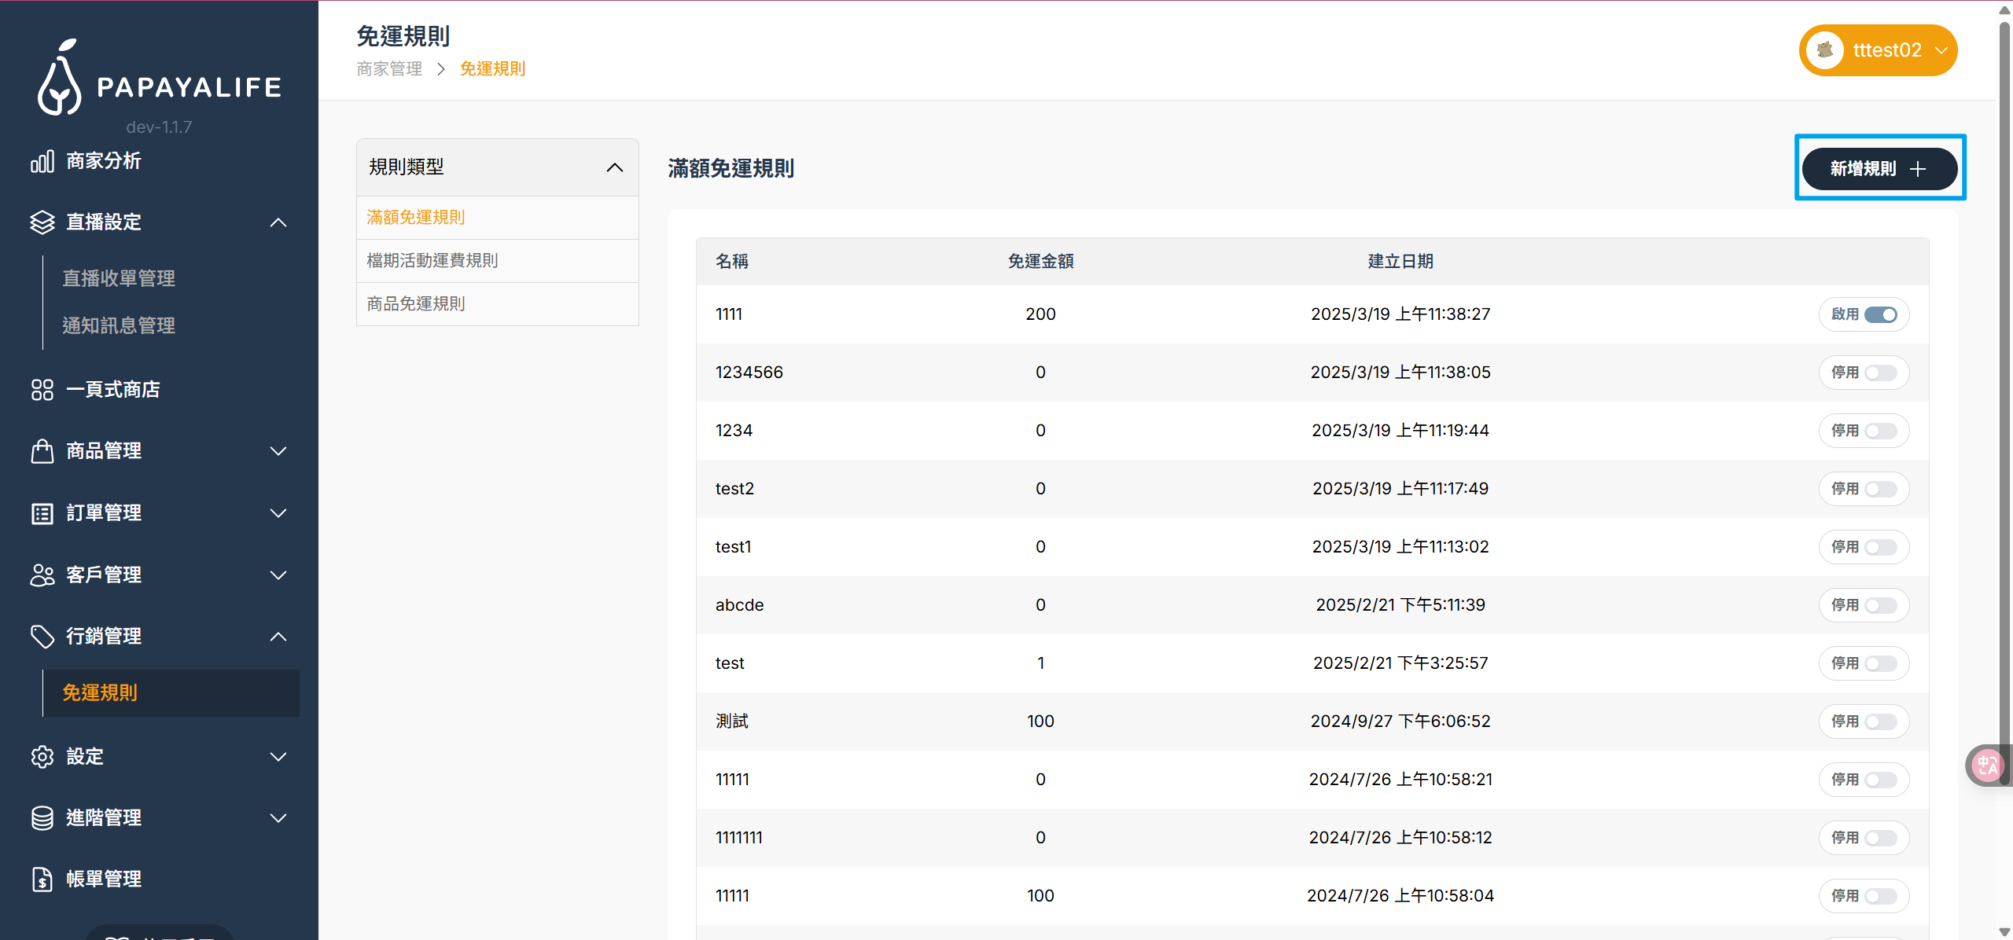
Task: Collapse the 規則類型 panel
Action: coord(615,167)
